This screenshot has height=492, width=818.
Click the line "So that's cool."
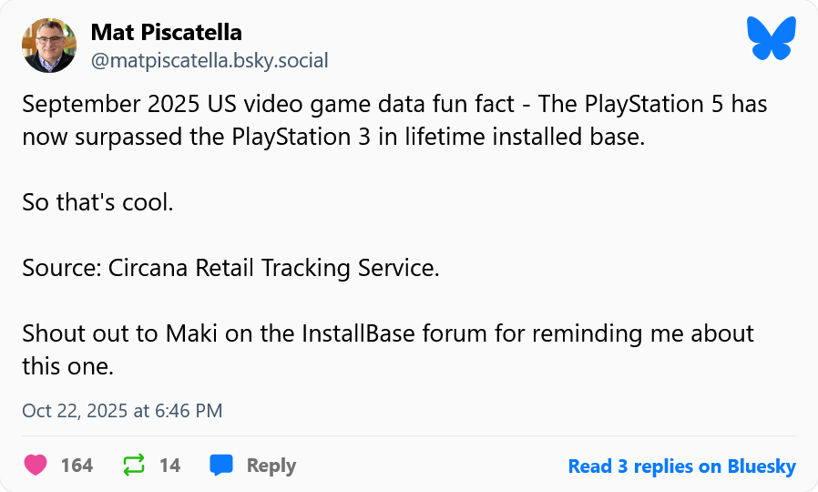[97, 202]
